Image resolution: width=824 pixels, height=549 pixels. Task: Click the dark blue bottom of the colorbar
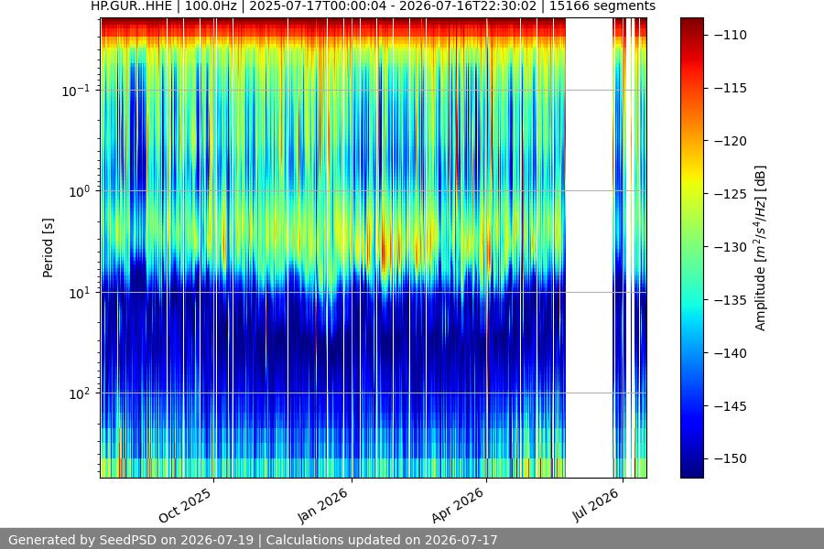point(691,471)
